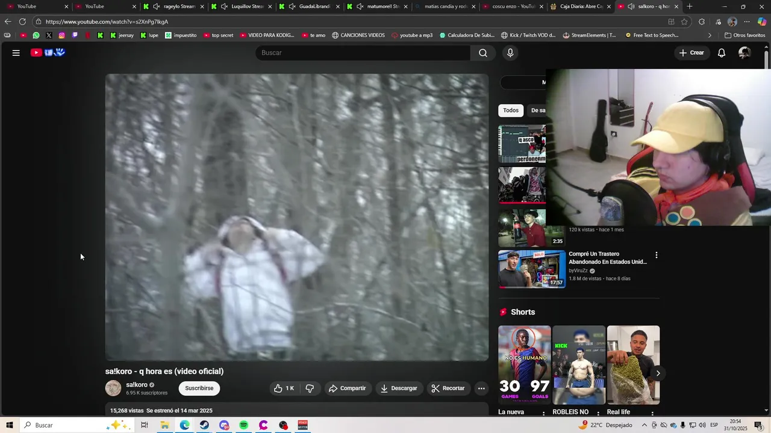
Task: Open StreamElements bookmark
Action: click(589, 35)
